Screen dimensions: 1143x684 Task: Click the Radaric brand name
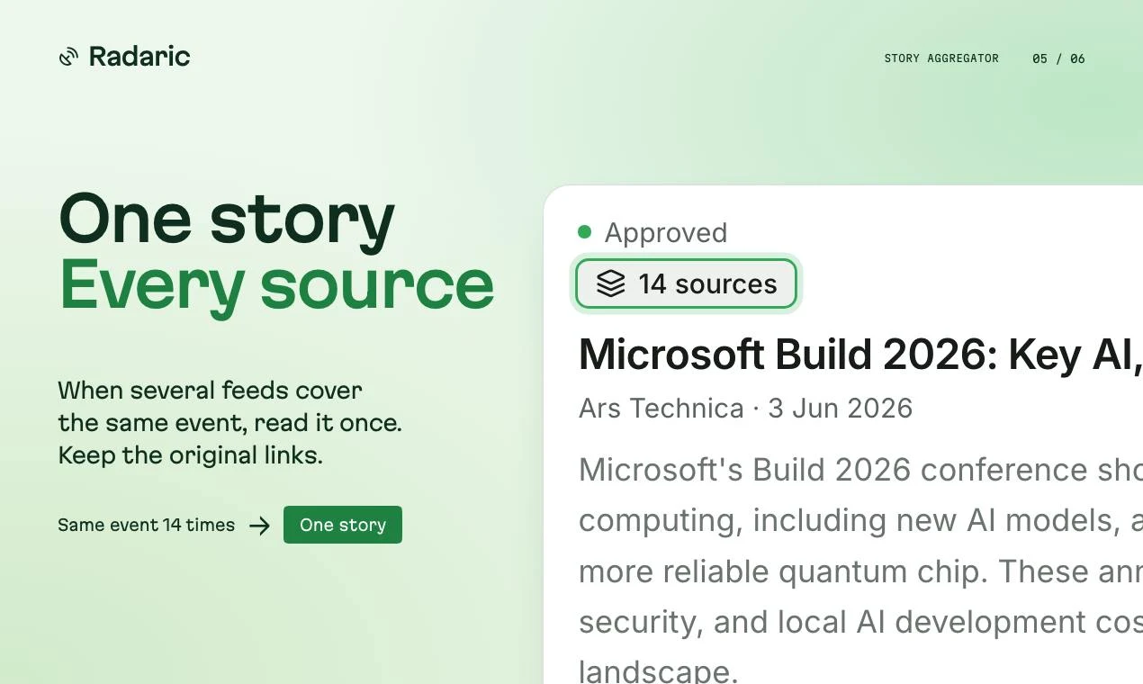point(139,57)
